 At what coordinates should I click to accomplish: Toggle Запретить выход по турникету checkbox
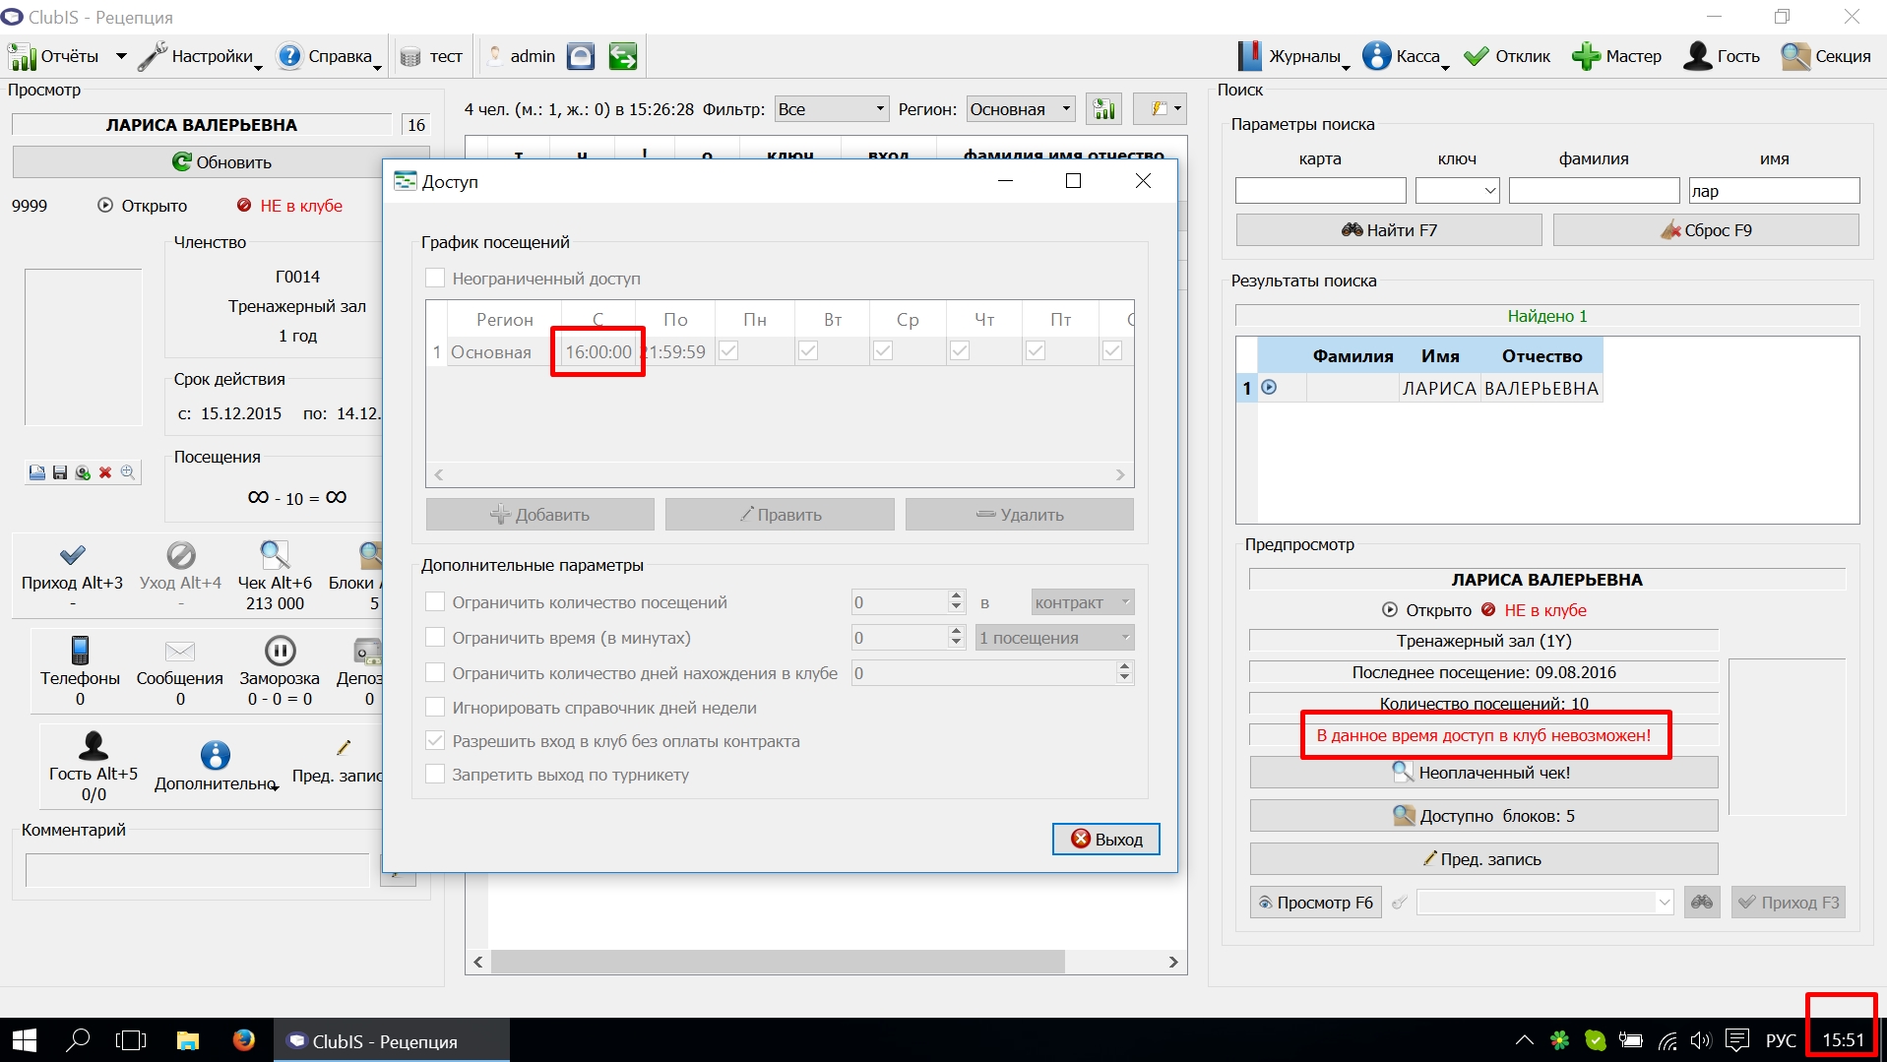pos(435,775)
